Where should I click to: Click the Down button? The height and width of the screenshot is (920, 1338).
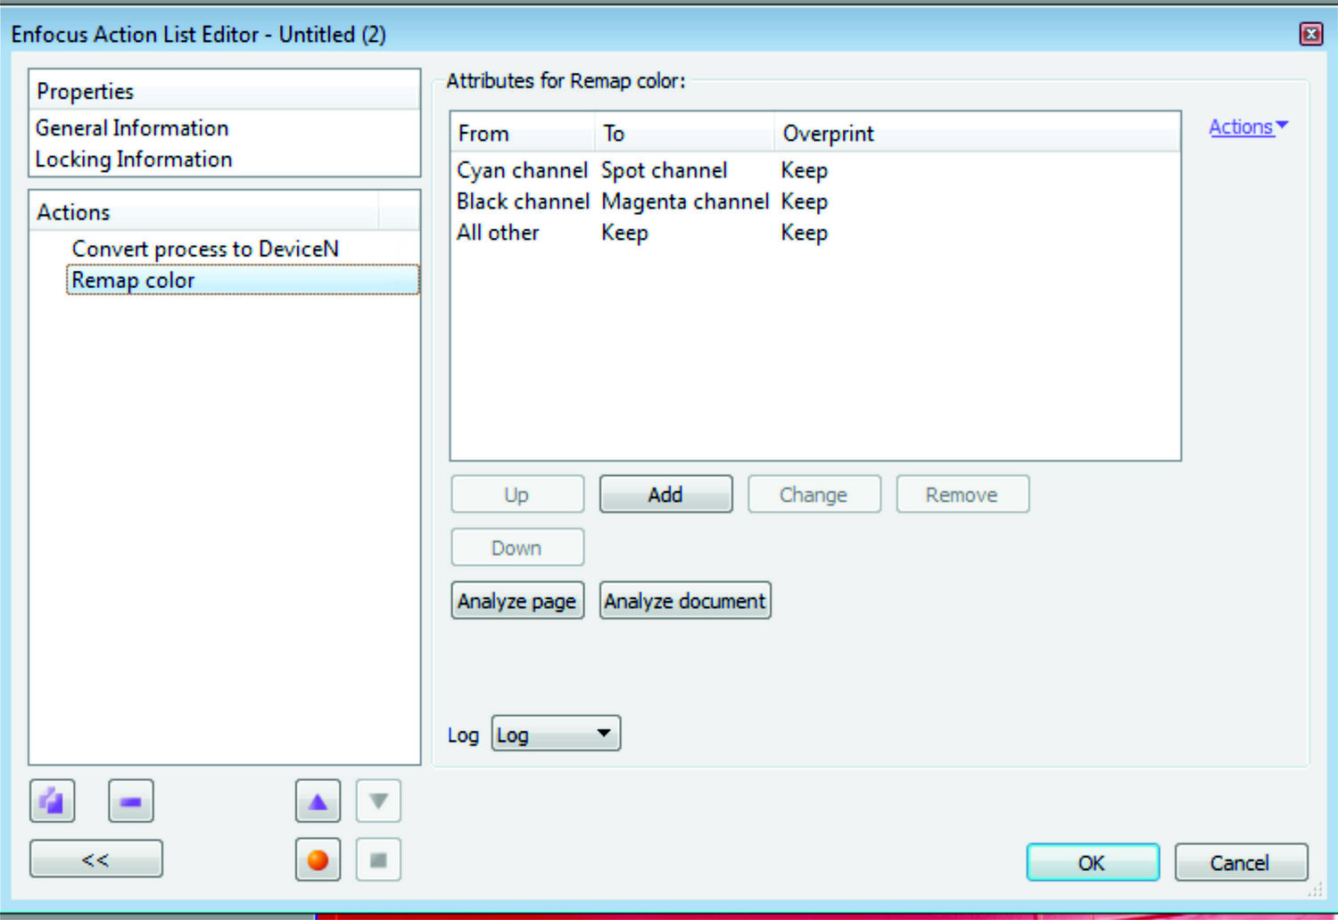pyautogui.click(x=517, y=547)
